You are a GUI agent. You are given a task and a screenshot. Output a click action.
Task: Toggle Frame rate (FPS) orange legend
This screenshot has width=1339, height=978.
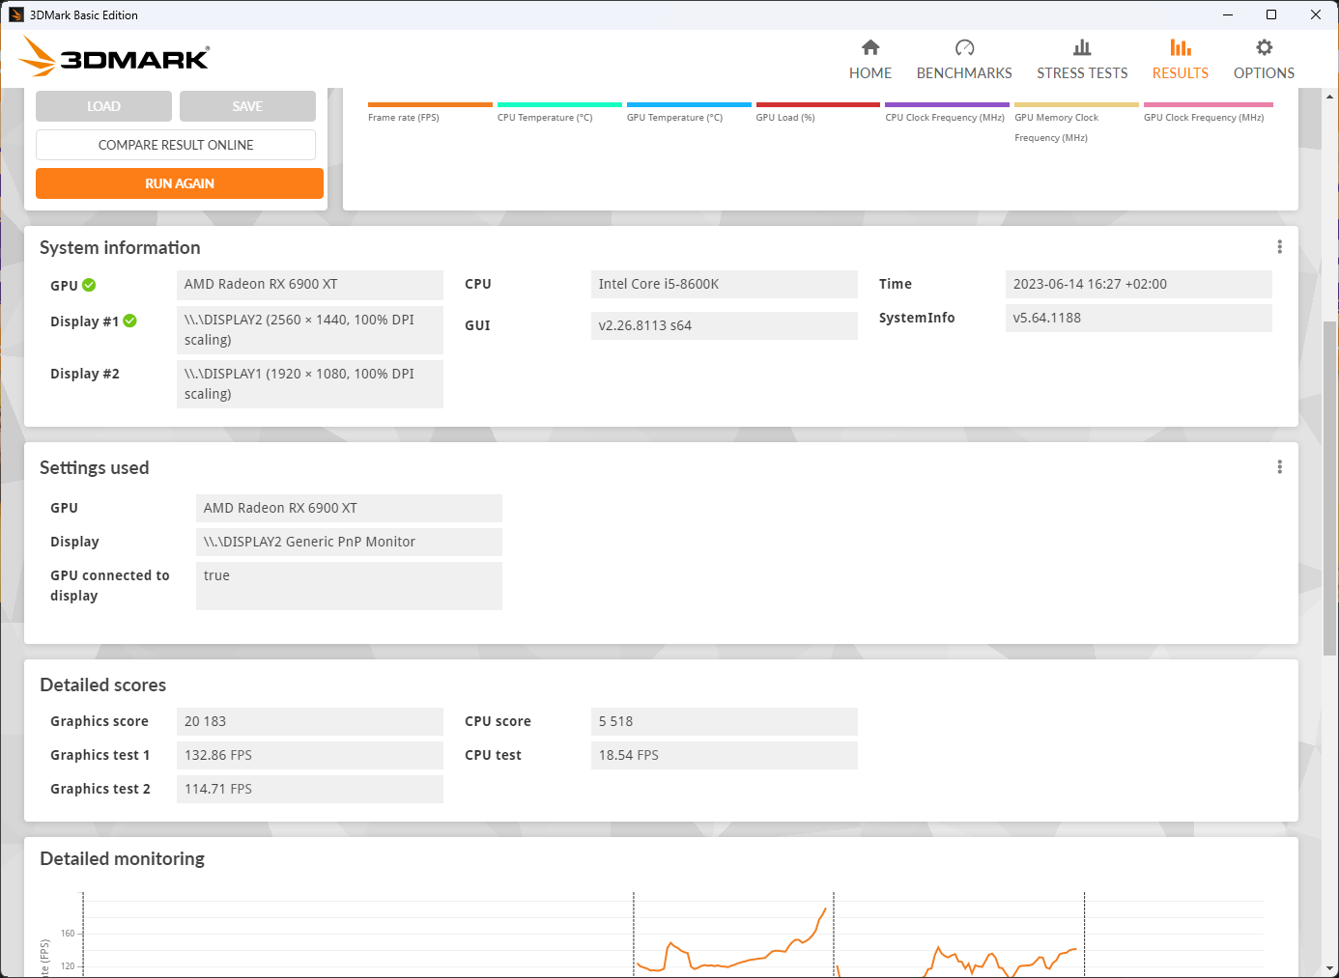pyautogui.click(x=430, y=104)
